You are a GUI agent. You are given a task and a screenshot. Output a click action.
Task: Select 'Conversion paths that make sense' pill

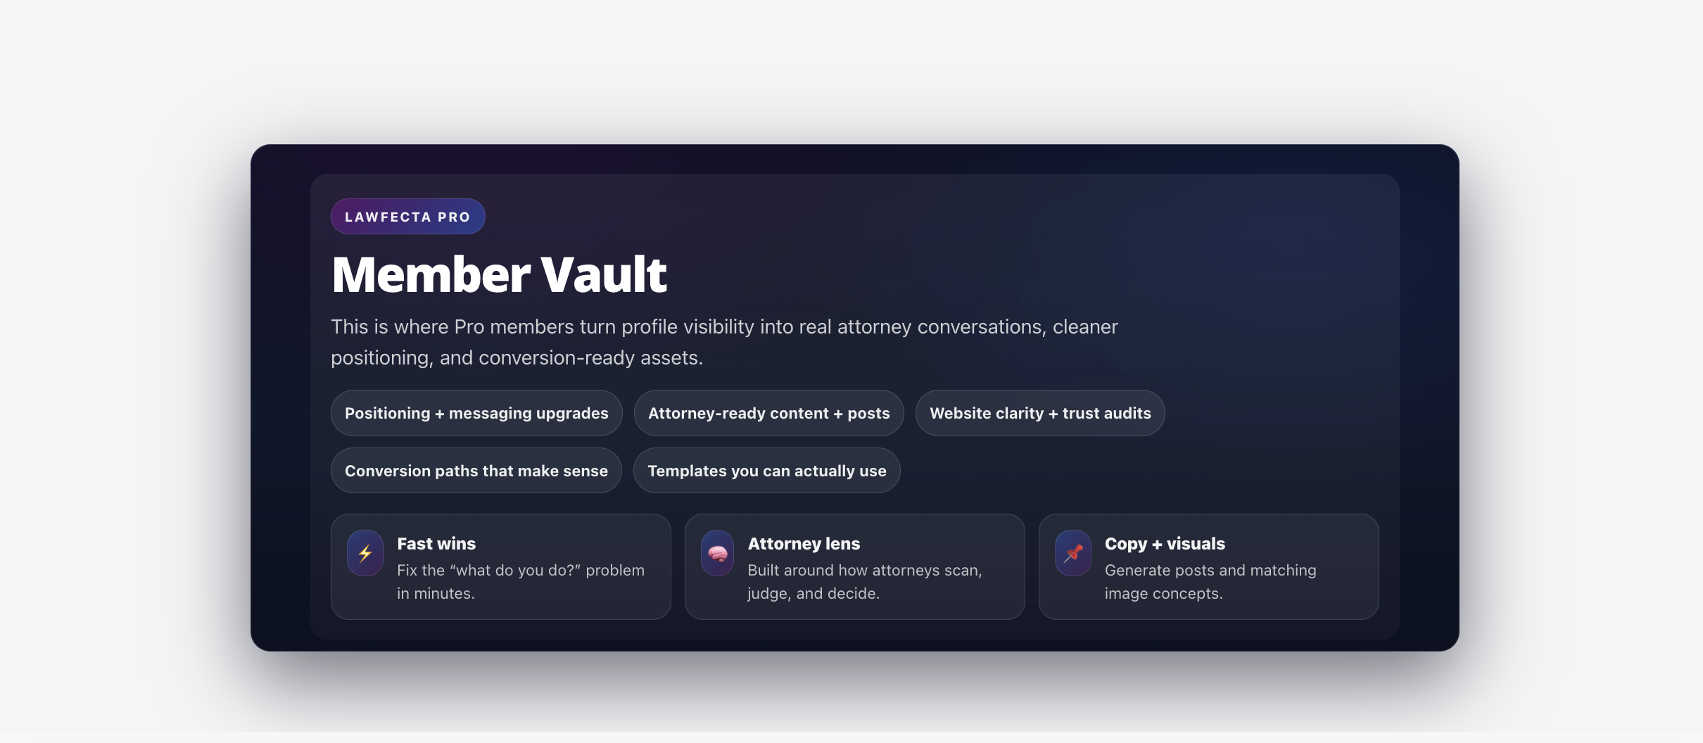(476, 471)
